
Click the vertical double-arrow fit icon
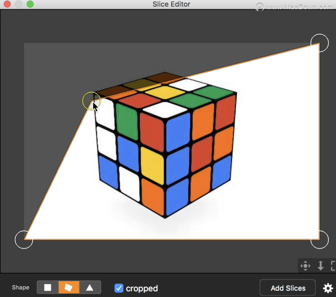(321, 266)
